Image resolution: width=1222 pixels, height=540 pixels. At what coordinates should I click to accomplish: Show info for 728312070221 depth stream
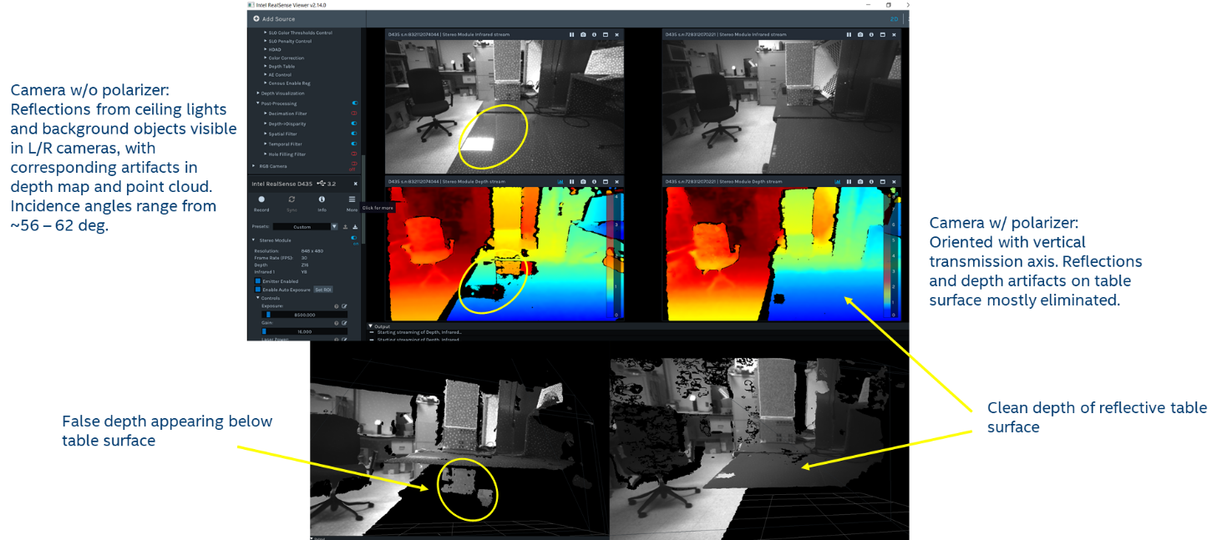point(871,181)
